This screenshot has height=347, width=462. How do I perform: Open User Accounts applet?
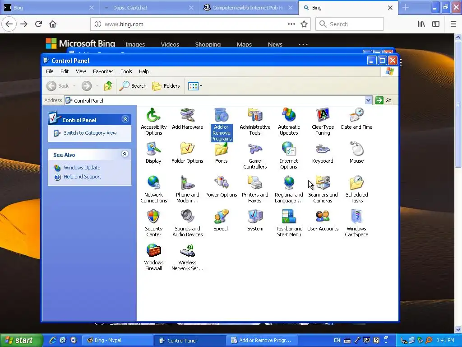(x=323, y=220)
